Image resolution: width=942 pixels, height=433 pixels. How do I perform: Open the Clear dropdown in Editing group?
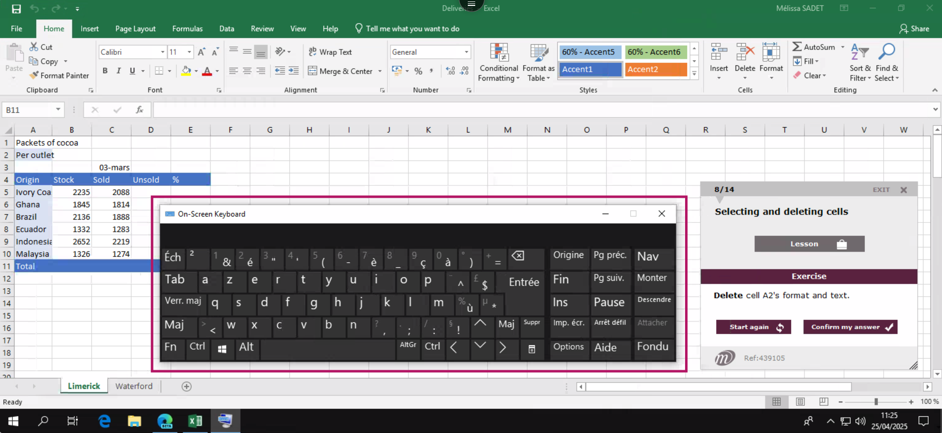tap(809, 76)
